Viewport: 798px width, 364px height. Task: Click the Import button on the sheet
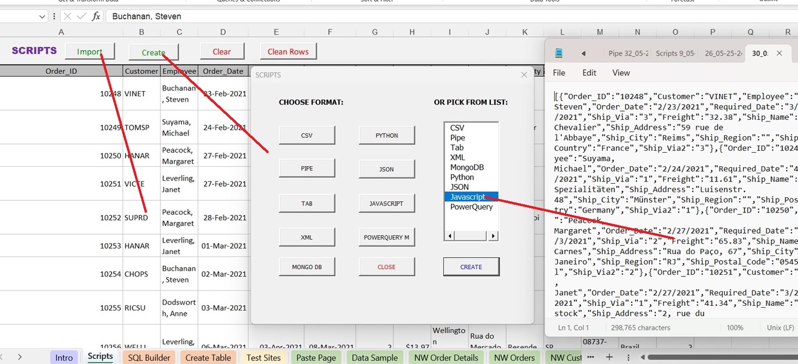click(89, 52)
